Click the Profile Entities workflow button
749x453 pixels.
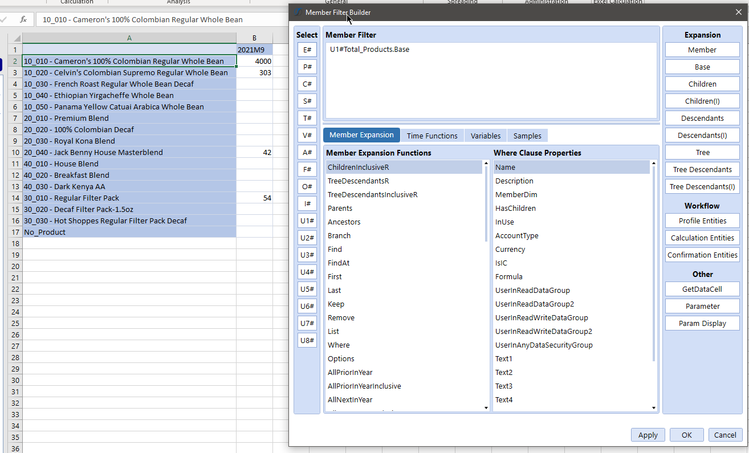(x=702, y=221)
